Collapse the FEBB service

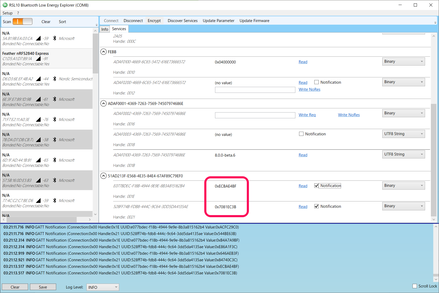(x=103, y=52)
